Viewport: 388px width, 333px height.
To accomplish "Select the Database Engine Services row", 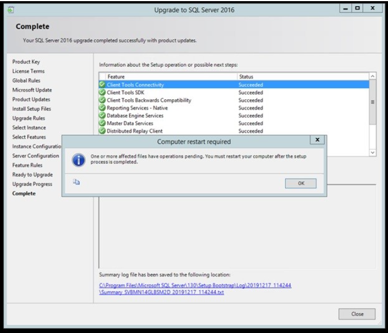I will (234, 116).
